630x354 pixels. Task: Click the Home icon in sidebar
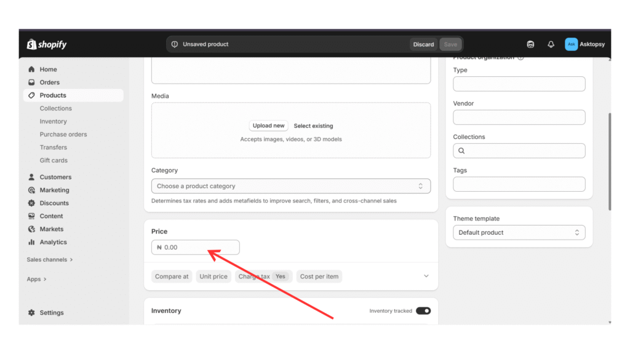31,69
